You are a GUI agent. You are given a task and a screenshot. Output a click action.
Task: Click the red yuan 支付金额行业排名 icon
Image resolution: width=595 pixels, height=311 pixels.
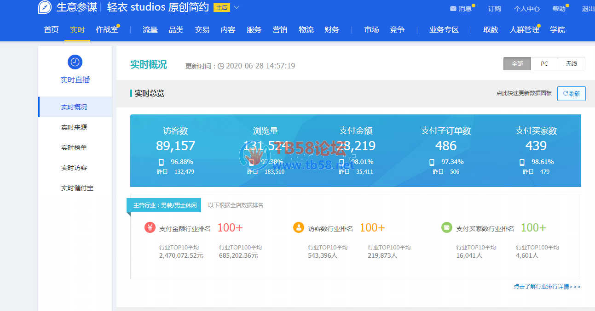pos(150,227)
